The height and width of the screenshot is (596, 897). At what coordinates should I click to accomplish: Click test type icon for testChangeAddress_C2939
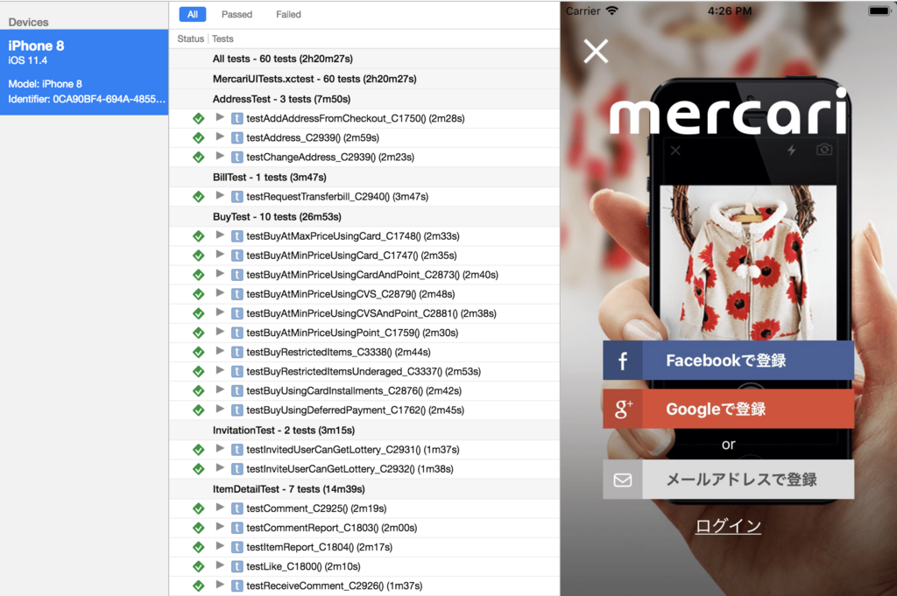tap(237, 158)
